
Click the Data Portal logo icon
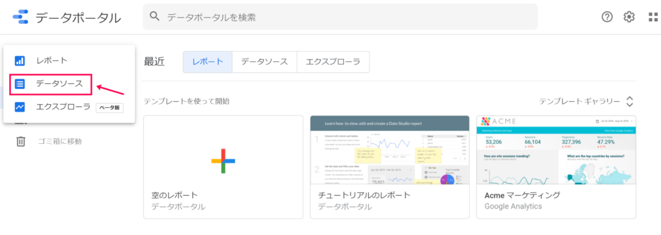coord(20,17)
